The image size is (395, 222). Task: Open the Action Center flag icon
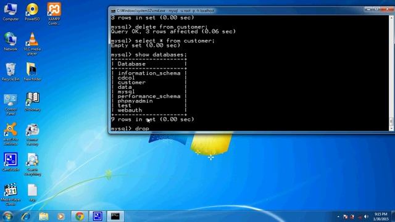point(345,216)
